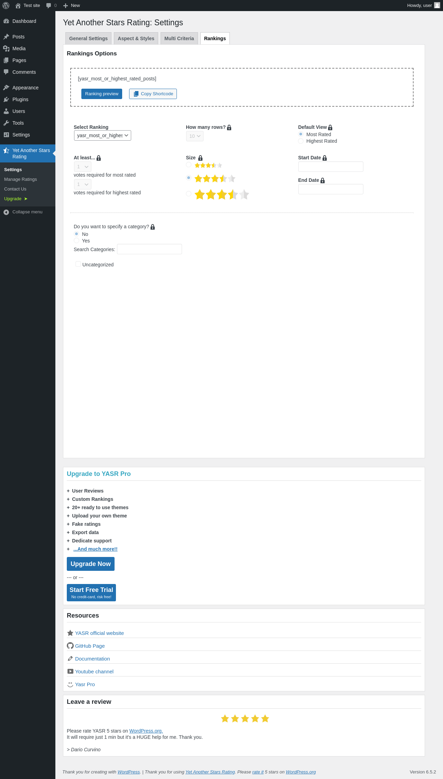443x779 pixels.
Task: Click the WordPress logo icon
Action: point(6,6)
